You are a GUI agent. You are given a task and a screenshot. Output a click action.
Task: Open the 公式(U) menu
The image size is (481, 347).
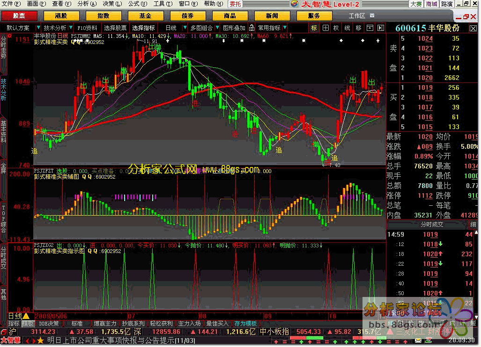pos(138,4)
